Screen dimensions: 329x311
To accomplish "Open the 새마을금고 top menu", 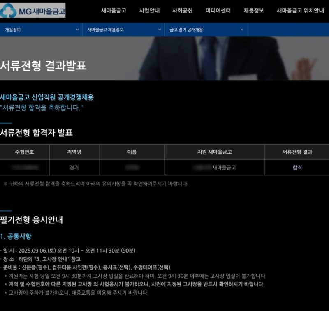I will click(x=114, y=11).
